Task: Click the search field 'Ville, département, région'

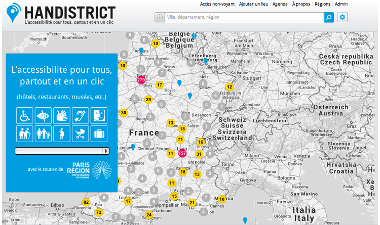Action: coord(244,17)
